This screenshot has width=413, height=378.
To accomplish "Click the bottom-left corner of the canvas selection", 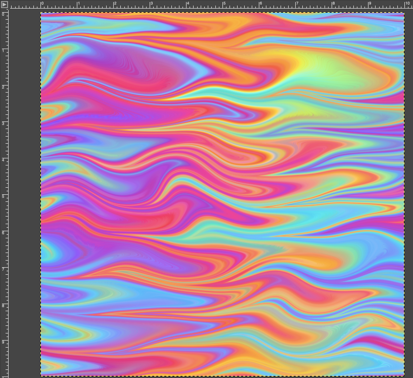I will tap(41, 376).
